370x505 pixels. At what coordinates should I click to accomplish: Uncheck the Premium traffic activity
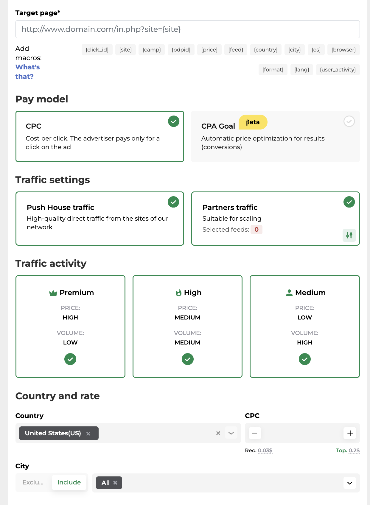(70, 359)
